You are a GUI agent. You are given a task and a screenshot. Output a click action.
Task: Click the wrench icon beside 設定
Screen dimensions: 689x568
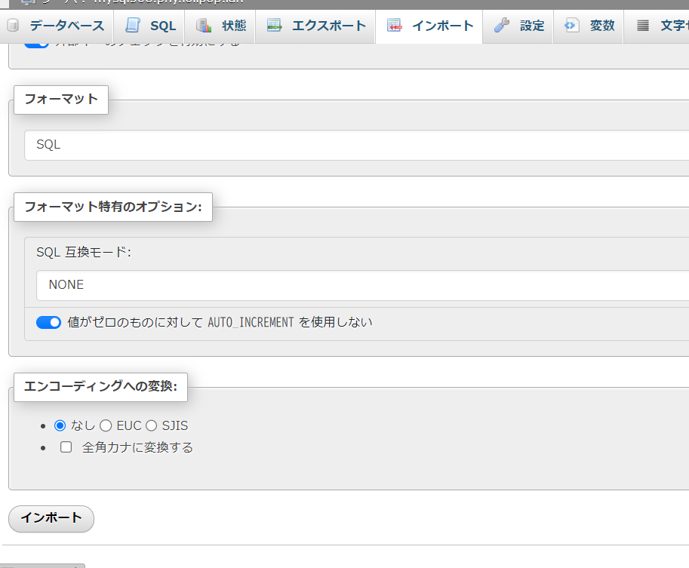pyautogui.click(x=502, y=26)
